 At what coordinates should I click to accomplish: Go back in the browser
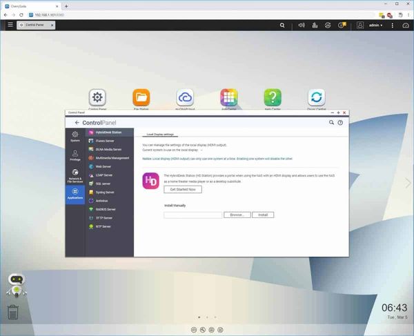6,15
